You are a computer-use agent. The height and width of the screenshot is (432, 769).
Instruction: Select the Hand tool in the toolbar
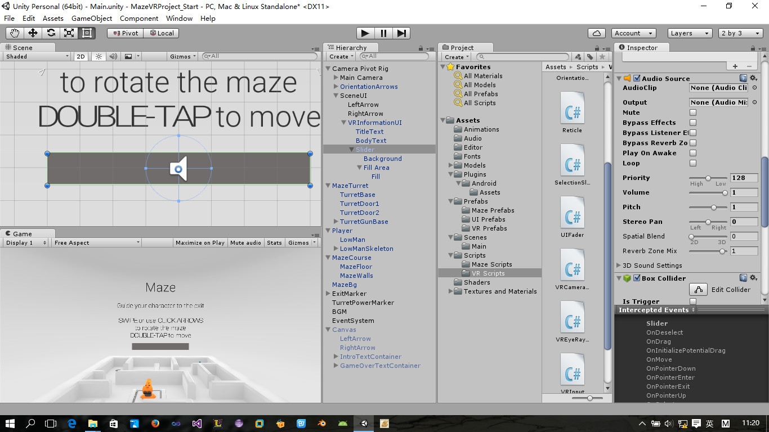15,33
